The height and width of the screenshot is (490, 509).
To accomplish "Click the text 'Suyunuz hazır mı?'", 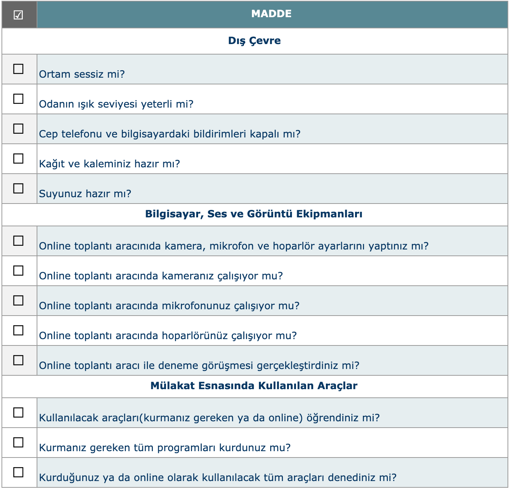I will click(x=85, y=194).
